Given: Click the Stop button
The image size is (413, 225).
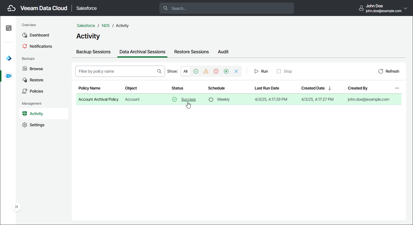Looking at the screenshot, I should (x=284, y=71).
